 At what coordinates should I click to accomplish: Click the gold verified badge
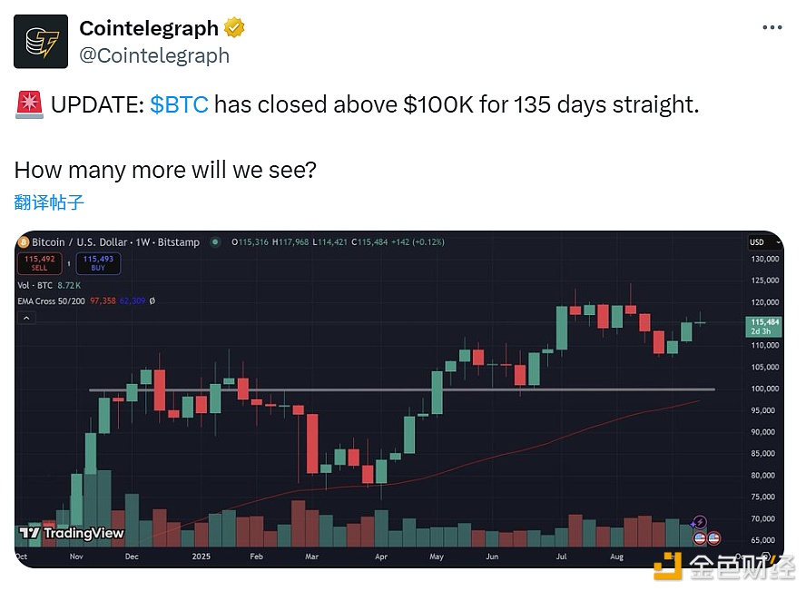pyautogui.click(x=234, y=28)
